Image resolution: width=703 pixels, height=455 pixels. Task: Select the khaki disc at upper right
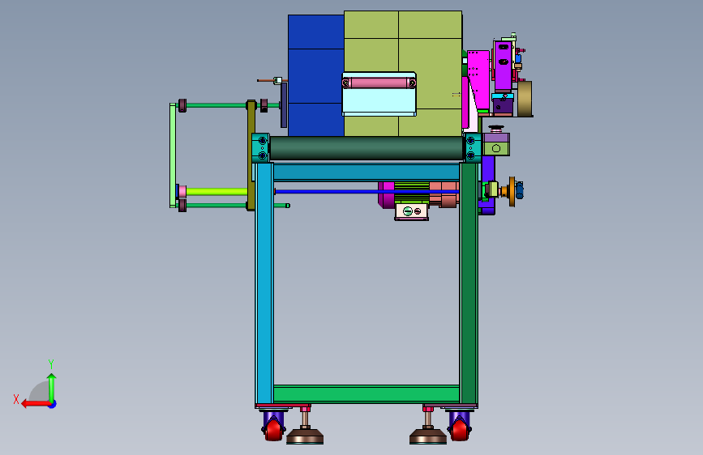tap(525, 99)
